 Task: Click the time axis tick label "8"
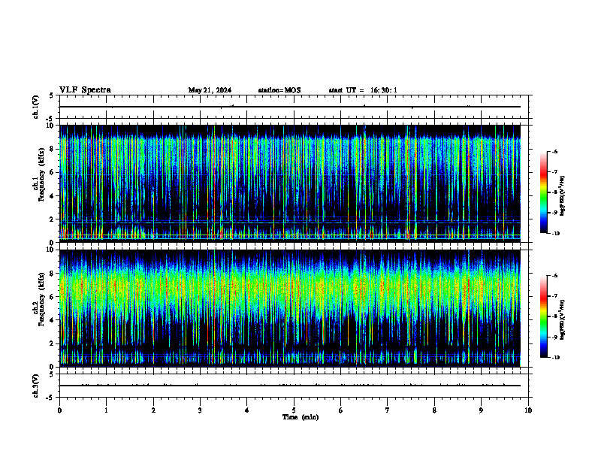(x=434, y=410)
